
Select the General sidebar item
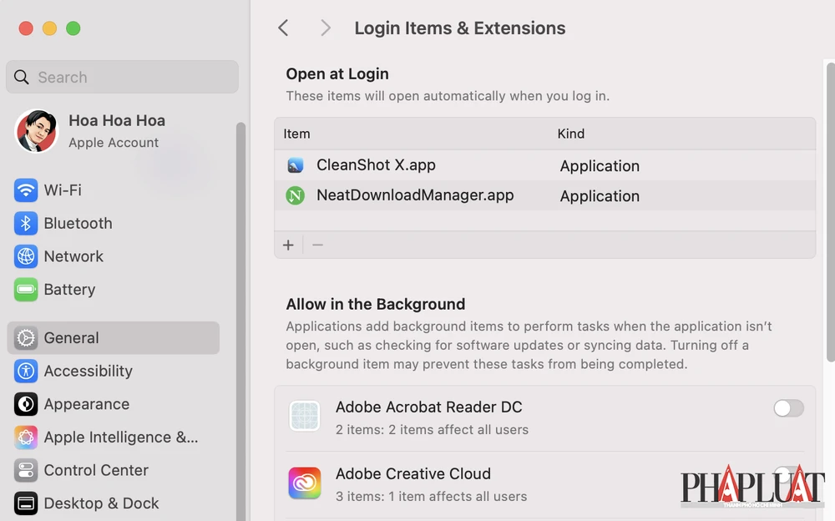click(113, 338)
